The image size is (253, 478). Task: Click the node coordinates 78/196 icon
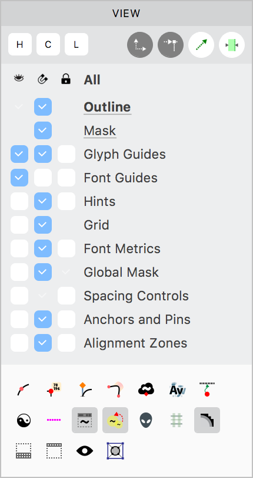tap(55, 389)
